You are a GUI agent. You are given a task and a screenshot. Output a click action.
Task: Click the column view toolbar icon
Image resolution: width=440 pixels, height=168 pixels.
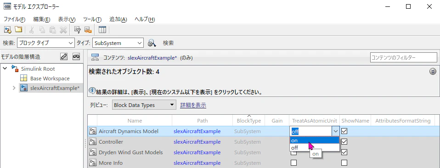(x=102, y=30)
